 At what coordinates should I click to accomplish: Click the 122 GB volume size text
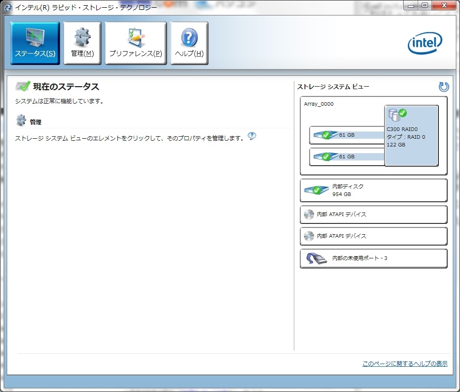point(396,144)
